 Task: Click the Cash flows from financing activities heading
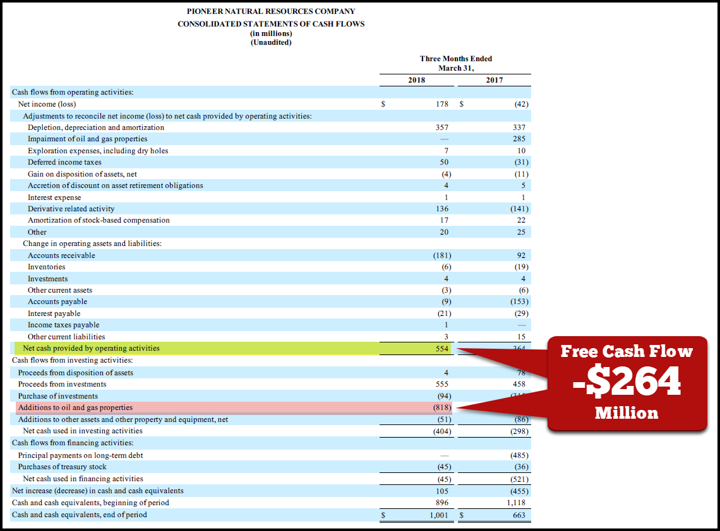pos(73,443)
